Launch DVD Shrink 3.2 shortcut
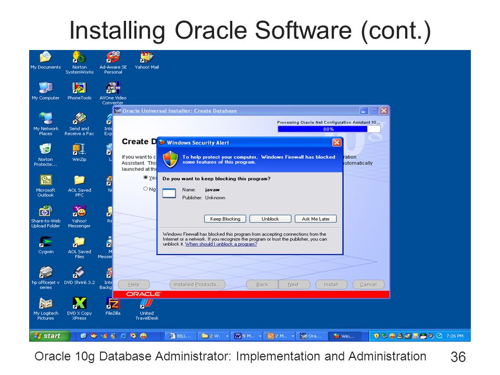 pyautogui.click(x=79, y=276)
